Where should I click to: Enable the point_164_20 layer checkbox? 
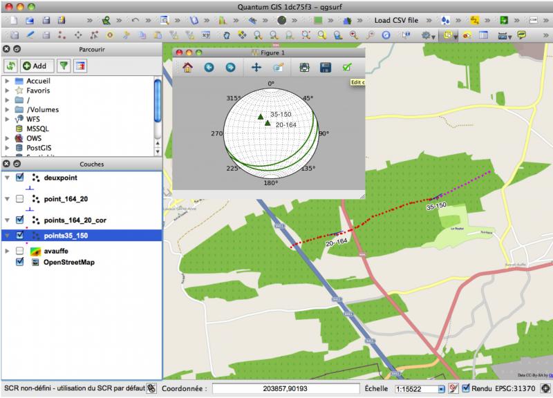tap(19, 199)
